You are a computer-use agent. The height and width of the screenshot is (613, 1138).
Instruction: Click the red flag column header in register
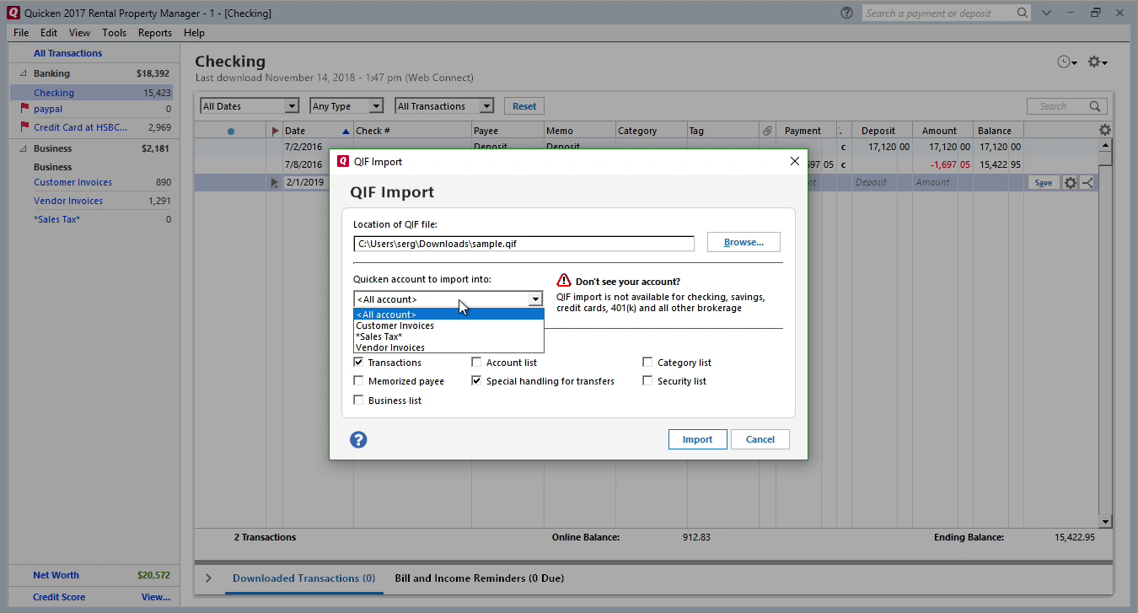pyautogui.click(x=275, y=131)
